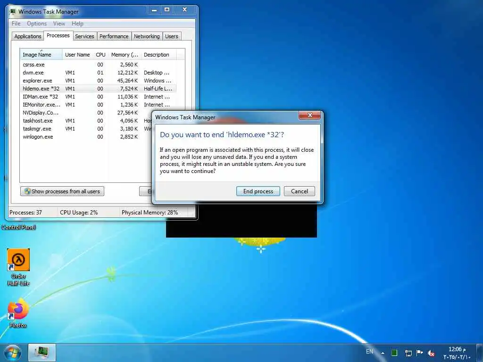Click the muted volume tray icon
Screen dimensions: 483x362
(431, 353)
